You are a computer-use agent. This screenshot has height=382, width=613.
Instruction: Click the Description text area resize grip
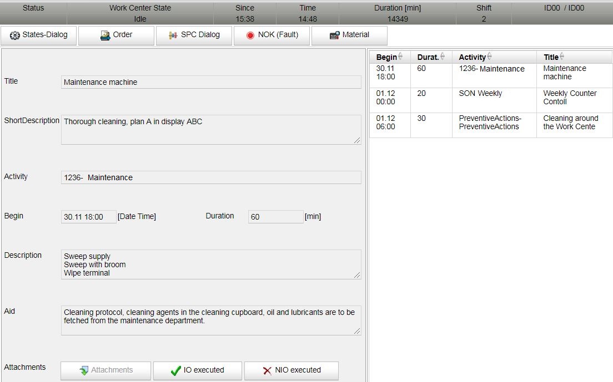click(357, 275)
